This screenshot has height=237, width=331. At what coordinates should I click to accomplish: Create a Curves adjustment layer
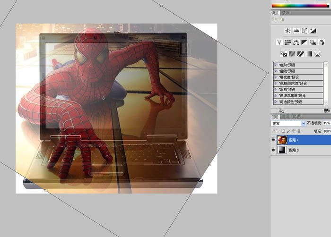pyautogui.click(x=305, y=31)
